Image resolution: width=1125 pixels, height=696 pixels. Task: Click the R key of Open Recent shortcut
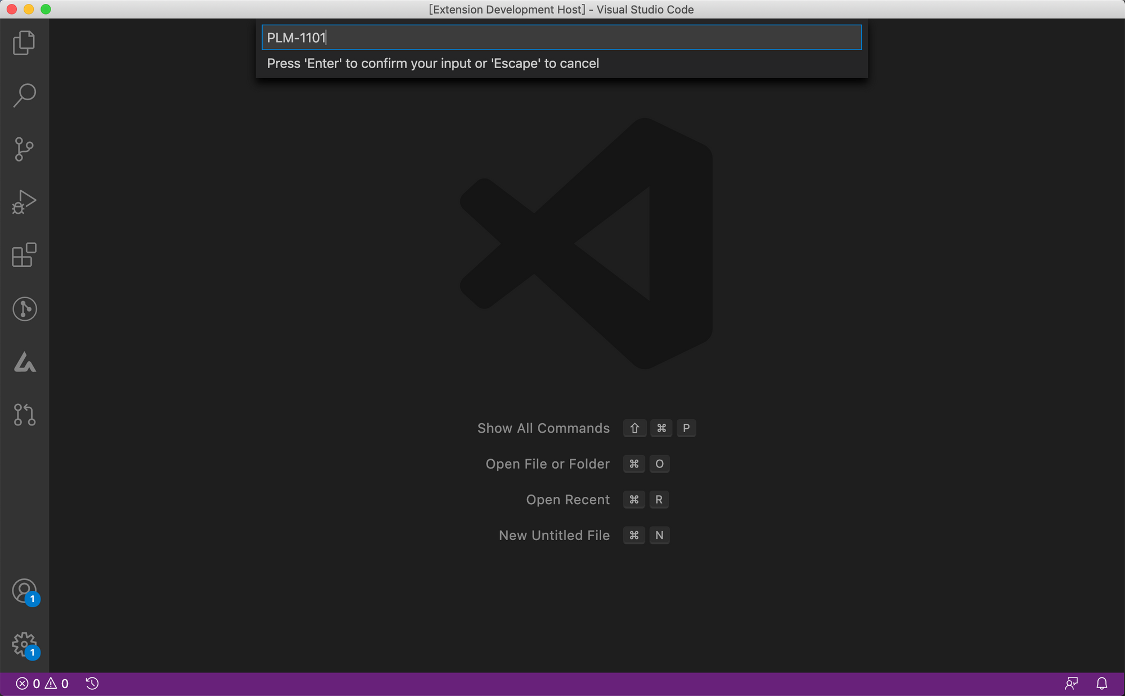(x=659, y=500)
